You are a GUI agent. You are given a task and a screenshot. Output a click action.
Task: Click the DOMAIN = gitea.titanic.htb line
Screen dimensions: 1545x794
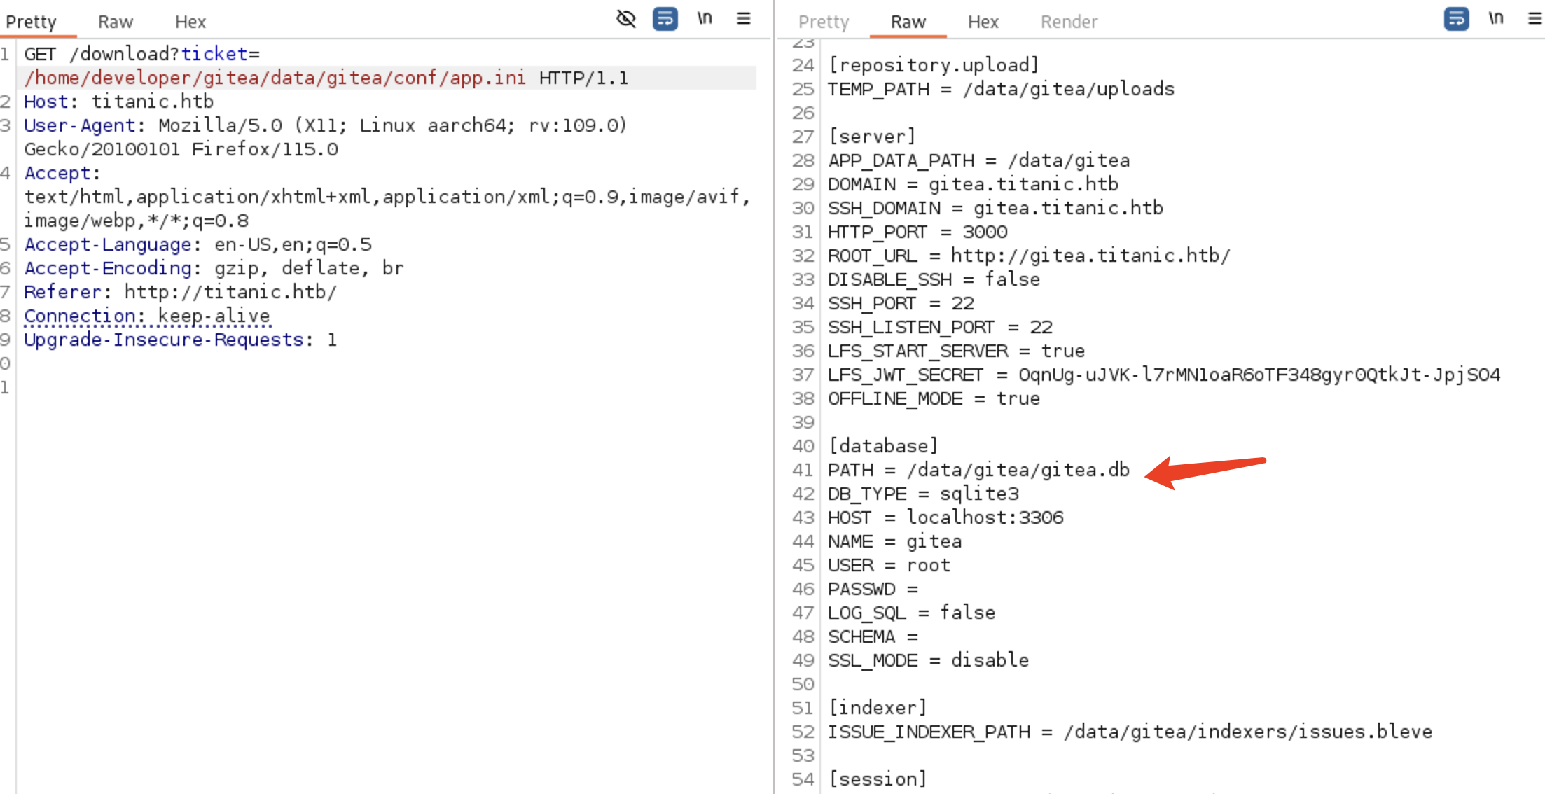[973, 184]
